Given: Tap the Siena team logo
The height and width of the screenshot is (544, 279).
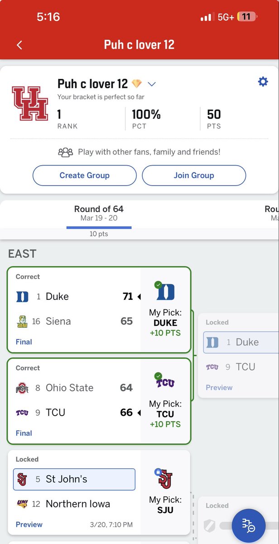Looking at the screenshot, I should pyautogui.click(x=22, y=321).
